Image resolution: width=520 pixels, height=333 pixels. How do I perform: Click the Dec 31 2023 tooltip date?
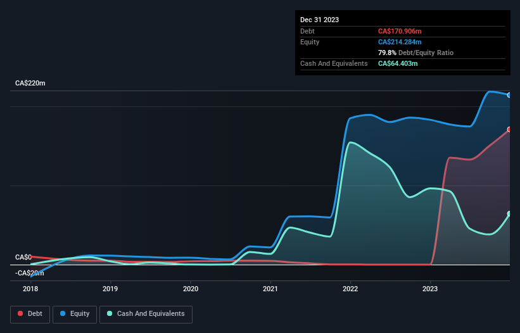[319, 20]
